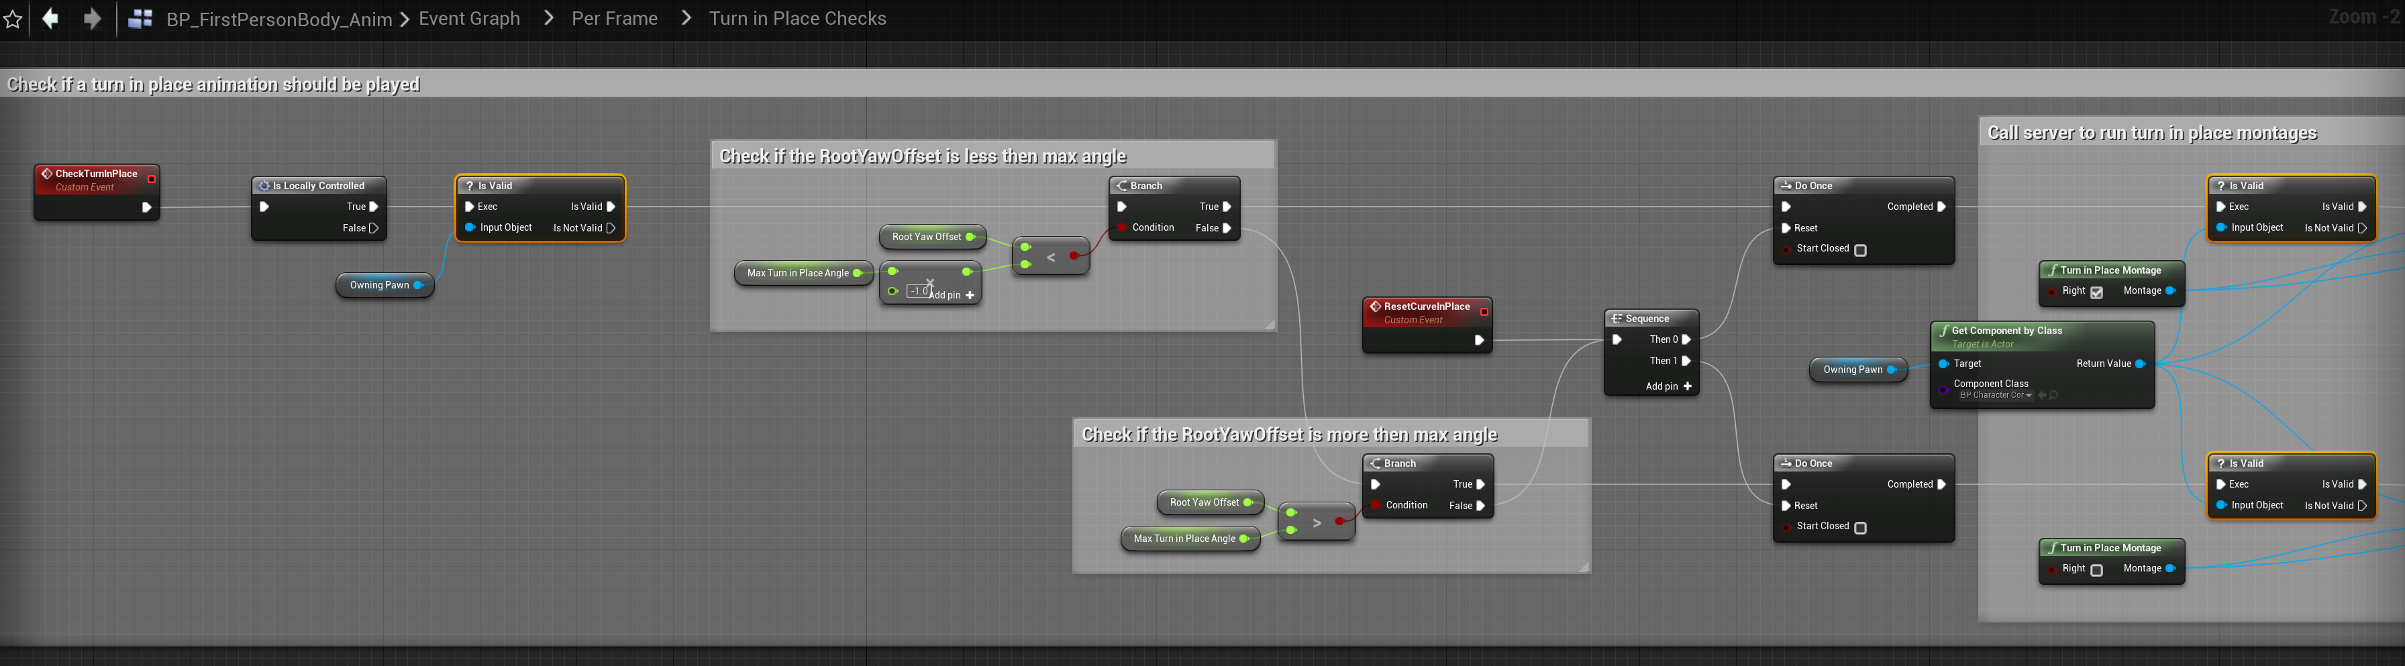Viewport: 2405px width, 666px height.
Task: Click the Add pin plus on Sequence node
Action: pos(1687,386)
